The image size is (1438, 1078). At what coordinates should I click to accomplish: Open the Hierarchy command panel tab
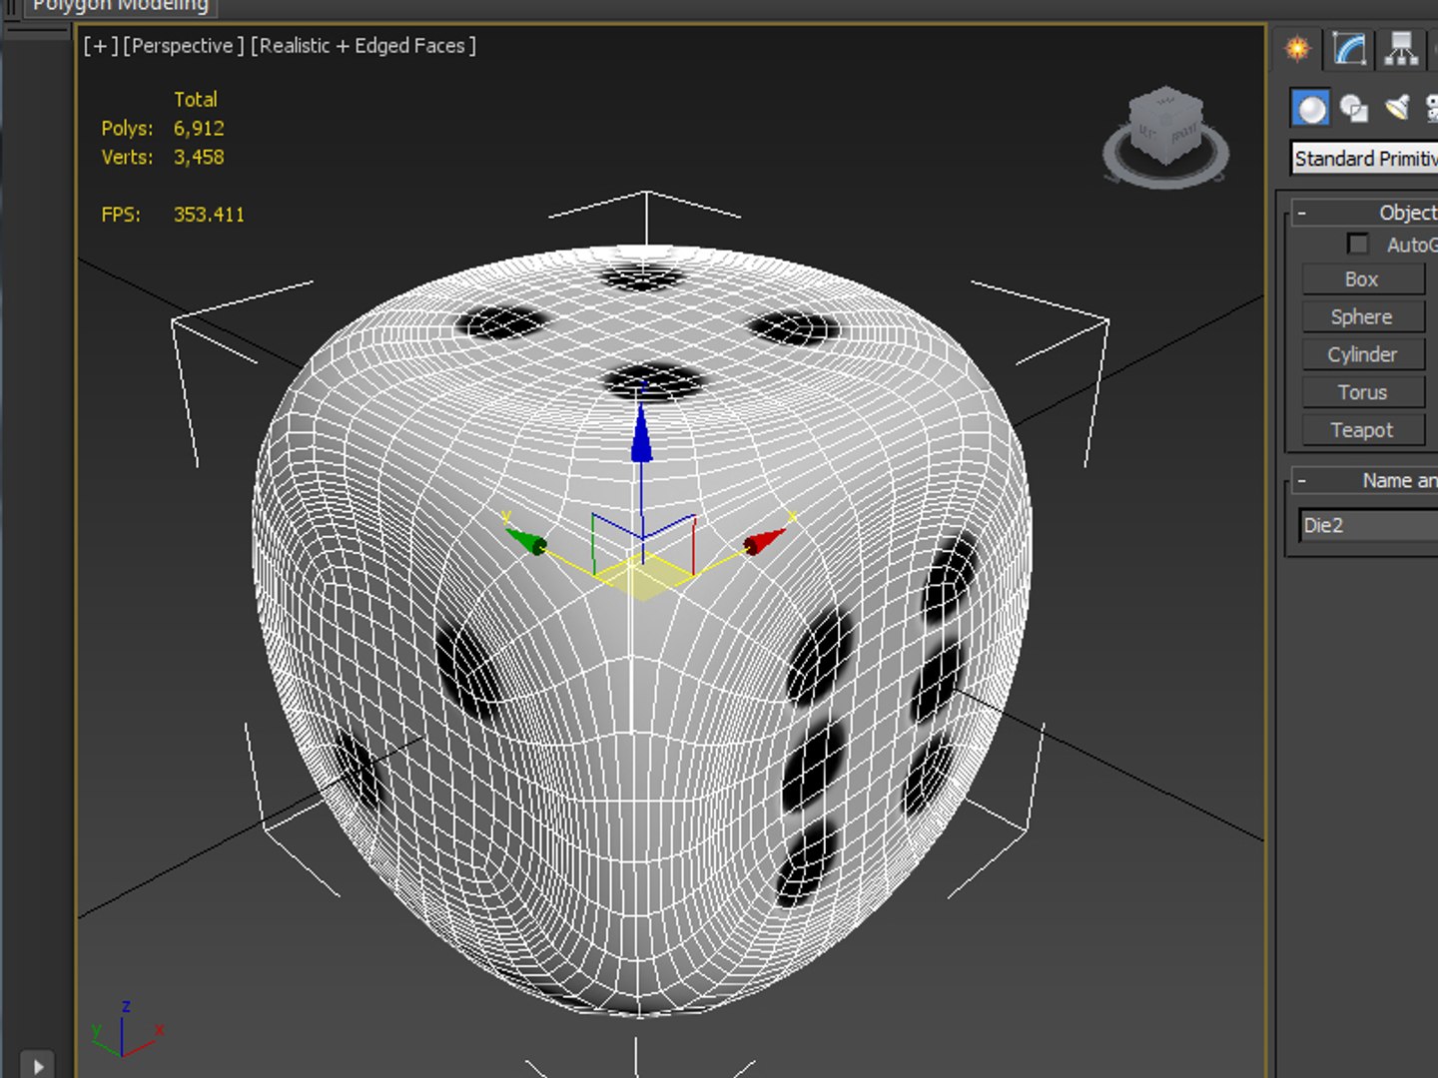1401,49
